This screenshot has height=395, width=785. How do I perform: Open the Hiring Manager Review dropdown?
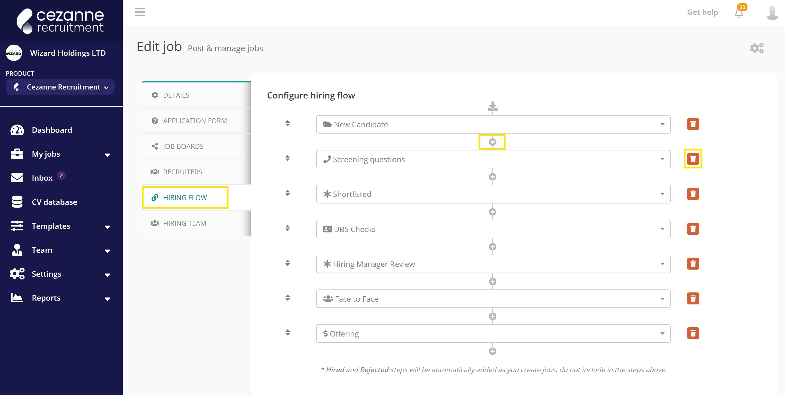pos(493,264)
